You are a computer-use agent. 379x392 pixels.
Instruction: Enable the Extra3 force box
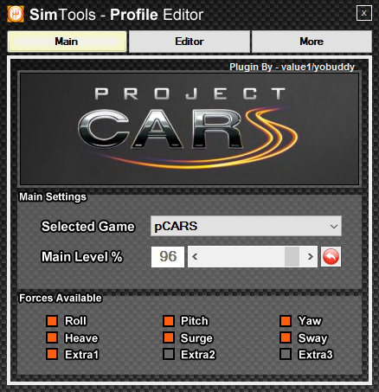click(286, 354)
